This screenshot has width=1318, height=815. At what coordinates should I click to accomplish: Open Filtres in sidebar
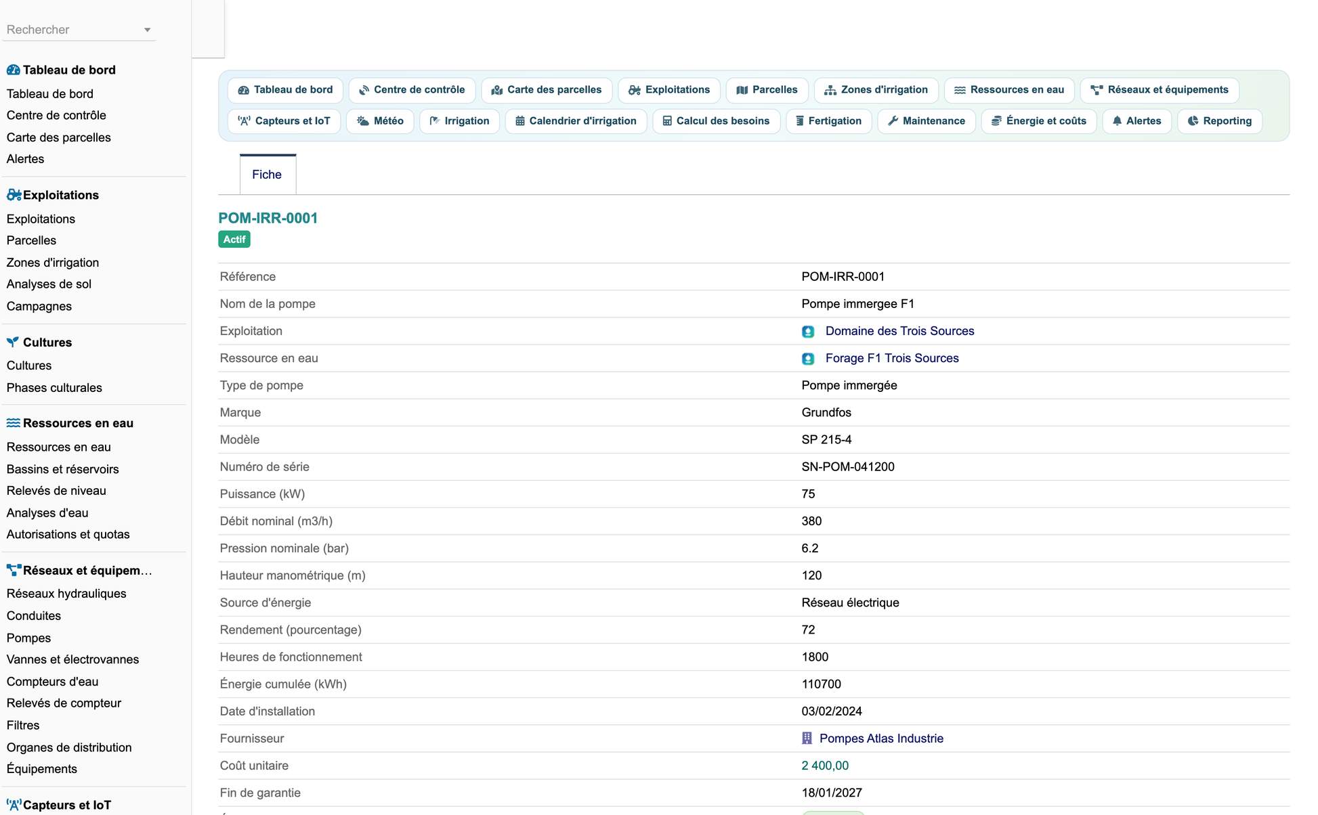pos(23,726)
